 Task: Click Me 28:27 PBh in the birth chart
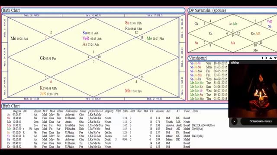[x=155, y=38]
